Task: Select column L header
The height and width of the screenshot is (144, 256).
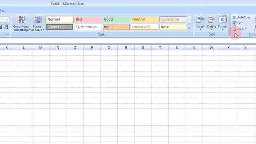Action: [24, 48]
